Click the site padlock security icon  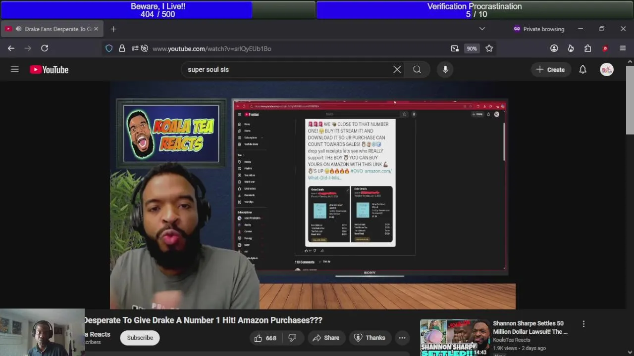coord(122,48)
